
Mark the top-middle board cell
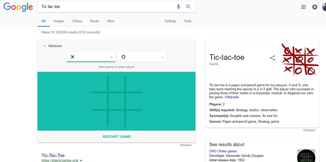[x=116, y=84]
